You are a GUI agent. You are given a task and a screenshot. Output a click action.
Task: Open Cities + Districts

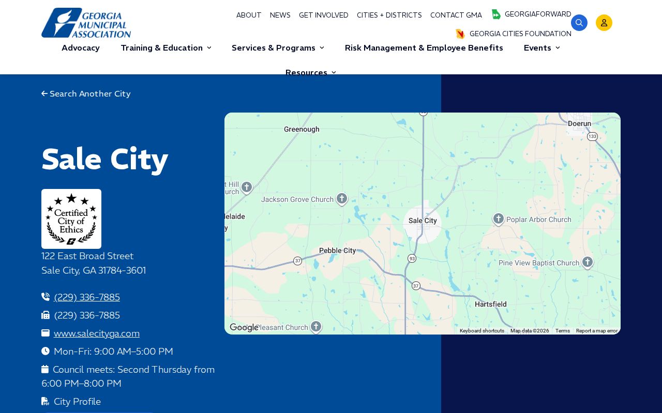coord(389,15)
